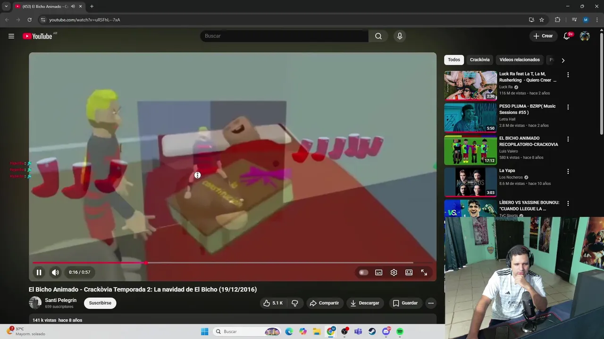Like the video with 5.1 K likes
604x339 pixels.
click(273, 303)
